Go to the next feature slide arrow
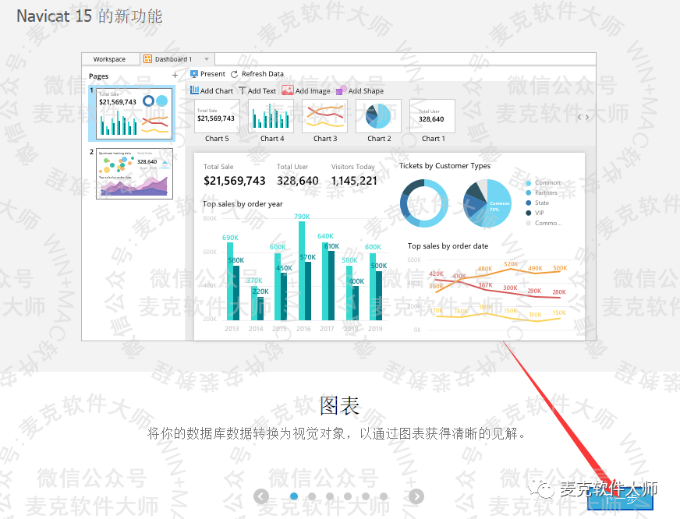Viewport: 680px width, 519px height. (x=416, y=496)
